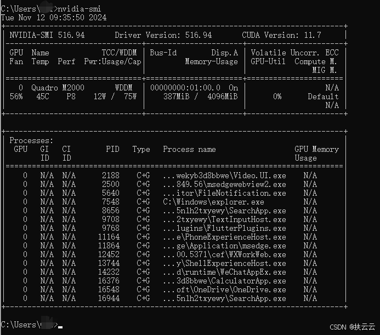Click the P8 performance state
380x335 pixels.
click(x=71, y=96)
